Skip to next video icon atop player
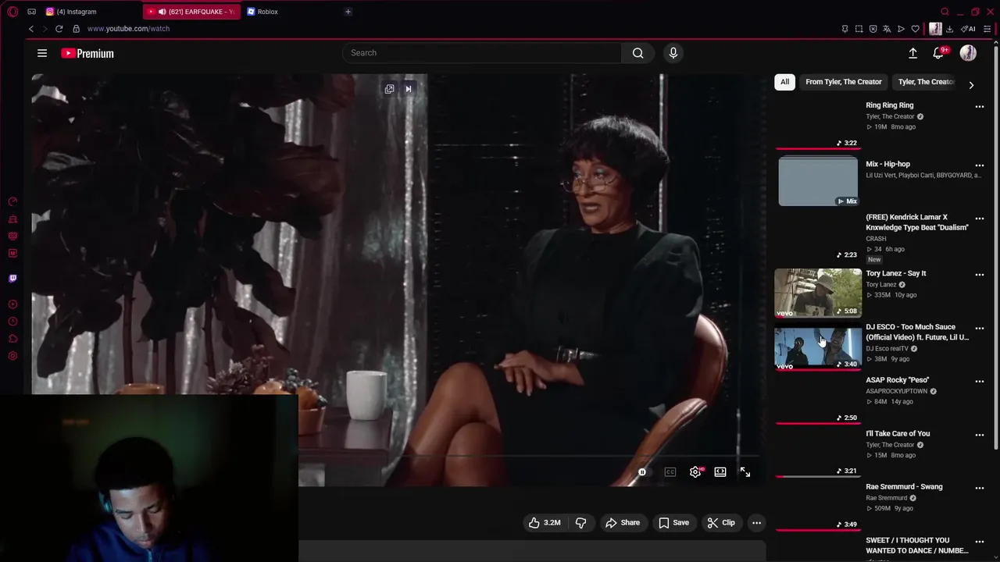 point(408,89)
